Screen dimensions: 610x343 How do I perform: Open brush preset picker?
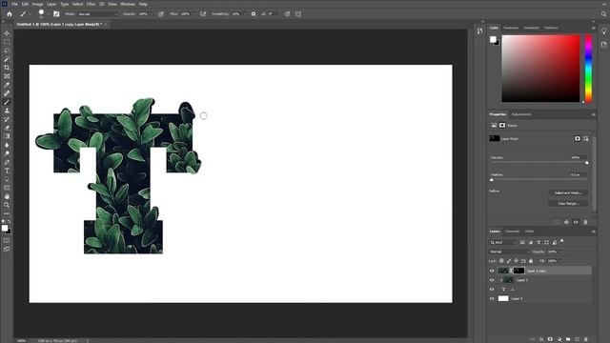[43, 14]
